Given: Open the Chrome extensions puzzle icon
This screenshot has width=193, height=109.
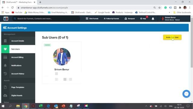Looking at the screenshot, I should click(180, 8).
